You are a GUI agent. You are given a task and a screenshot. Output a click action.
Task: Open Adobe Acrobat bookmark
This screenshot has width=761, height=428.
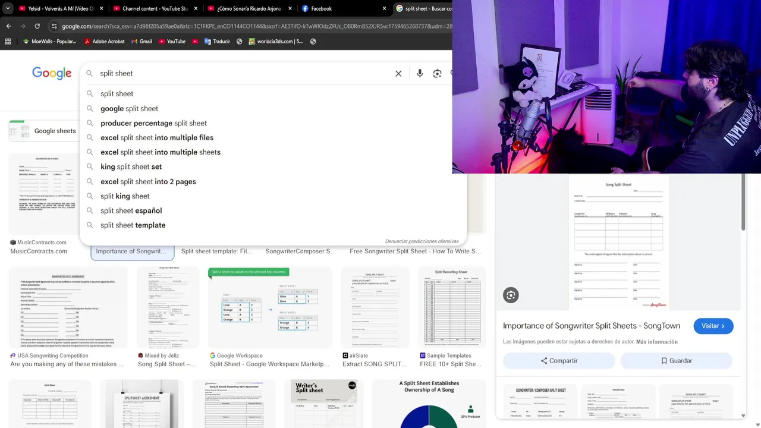coord(104,42)
